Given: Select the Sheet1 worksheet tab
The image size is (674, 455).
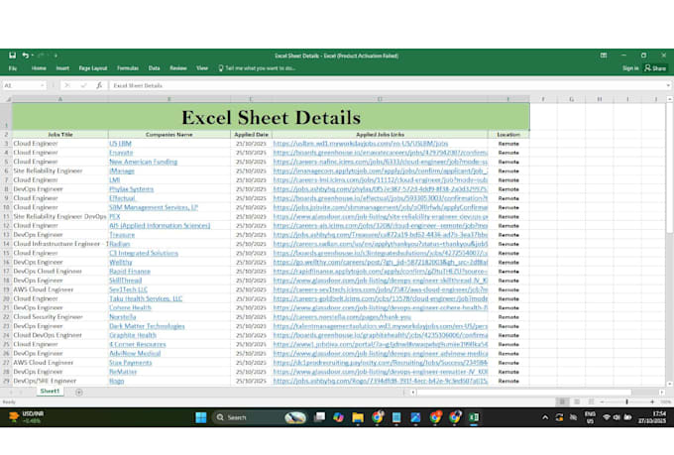Looking at the screenshot, I should 50,392.
